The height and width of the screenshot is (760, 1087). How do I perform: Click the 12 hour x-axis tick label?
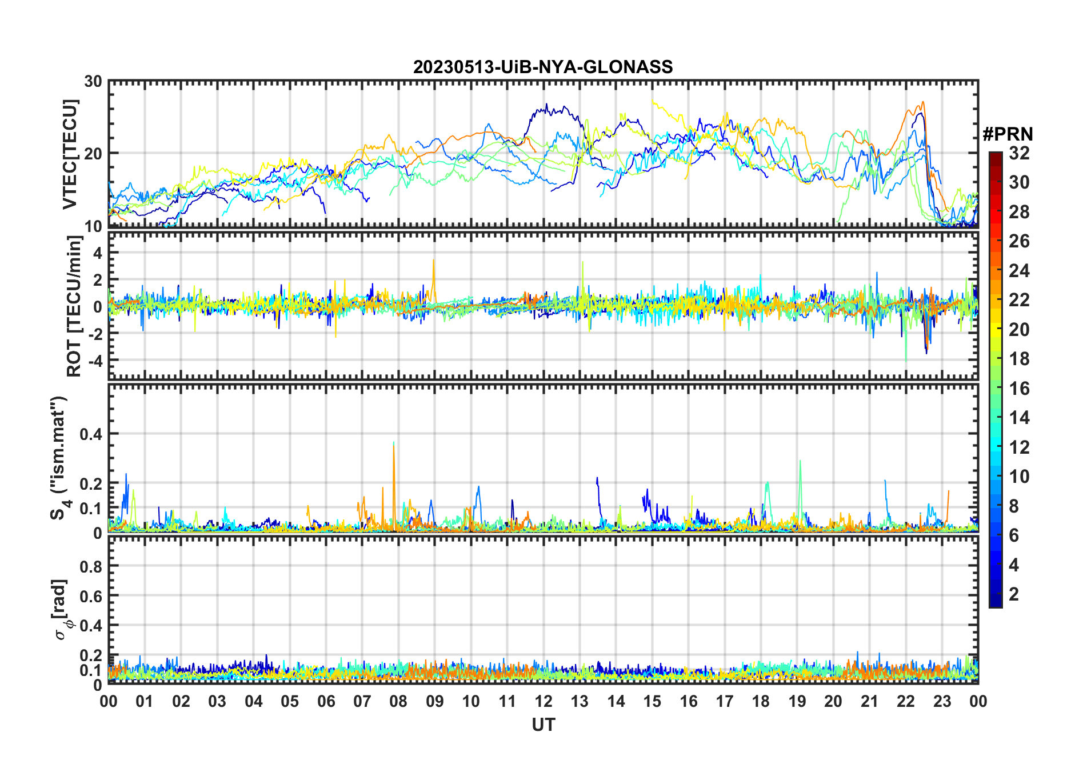543,701
